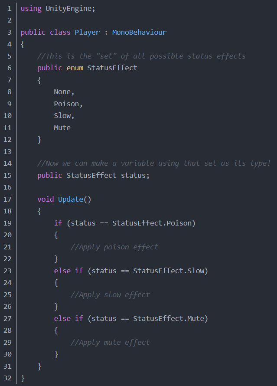Click line number 1 in the gutter
The image size is (277, 386).
pos(9,9)
